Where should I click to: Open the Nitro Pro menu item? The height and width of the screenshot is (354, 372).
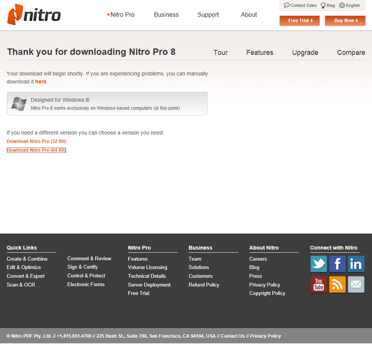122,15
